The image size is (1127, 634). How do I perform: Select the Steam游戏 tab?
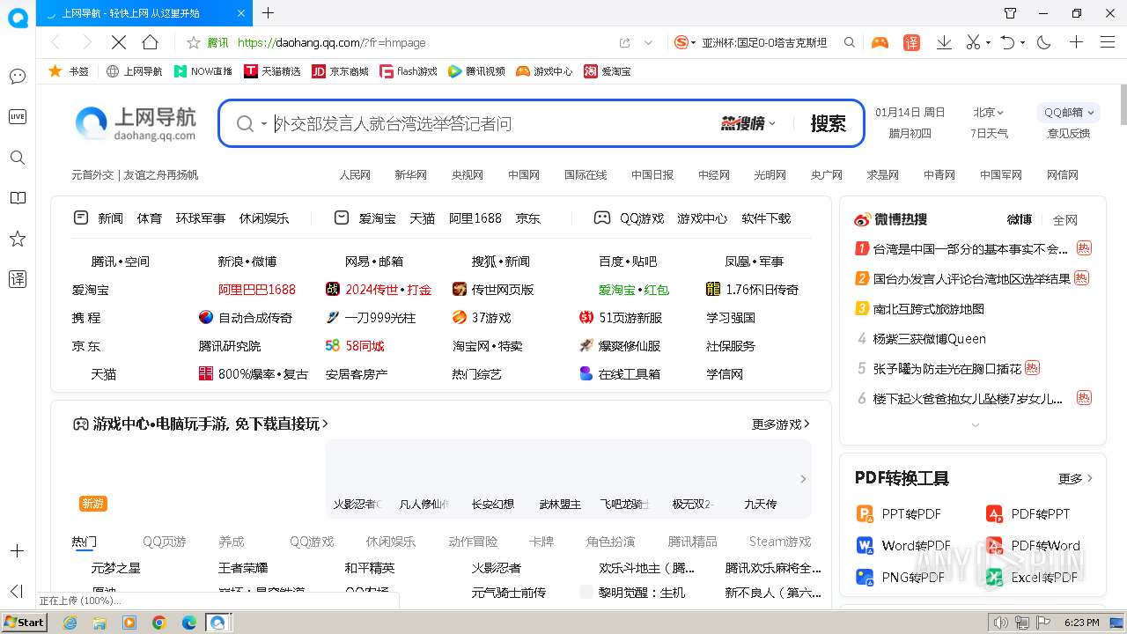pos(780,542)
